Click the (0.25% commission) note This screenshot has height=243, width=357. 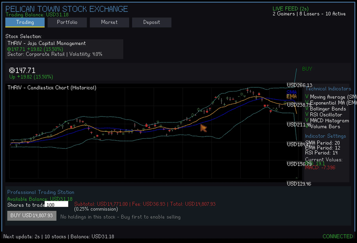pos(96,209)
